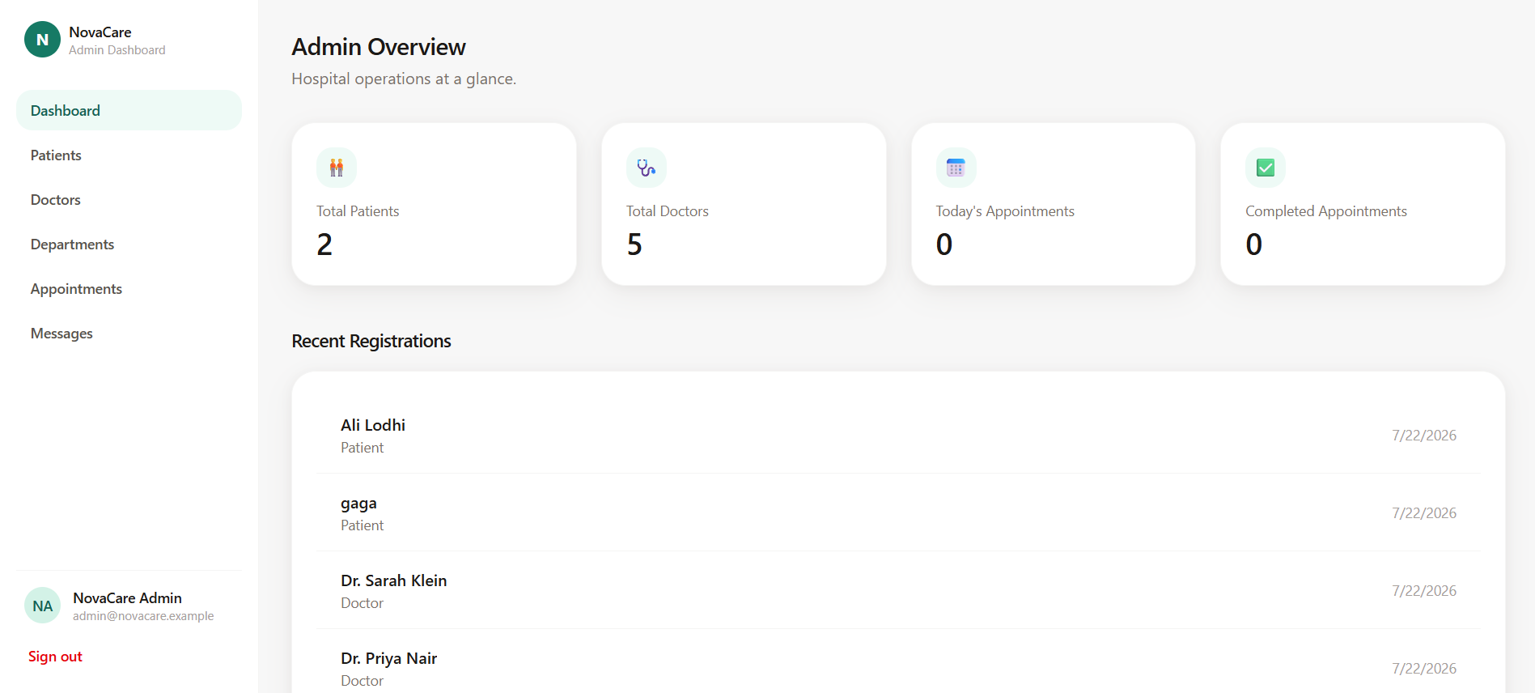Select the Completed Appointments card
Screen dimensions: 1535x693
(1363, 204)
